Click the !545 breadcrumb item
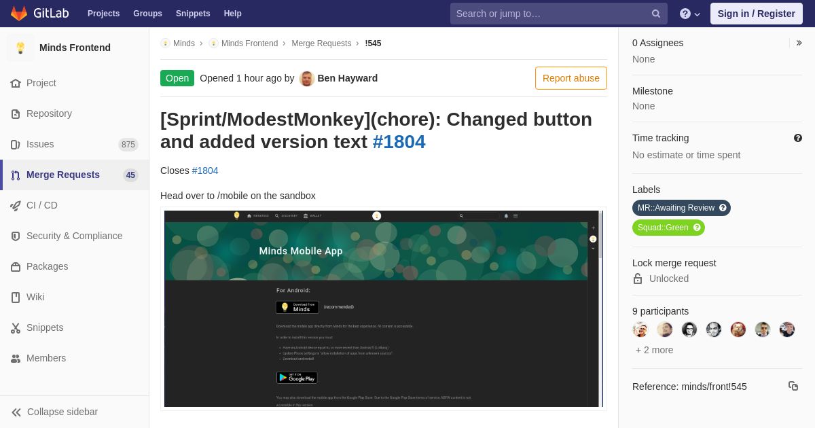 pos(373,43)
